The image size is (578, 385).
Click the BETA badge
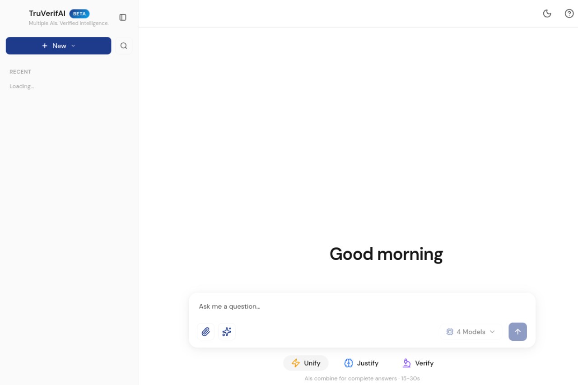coord(79,14)
